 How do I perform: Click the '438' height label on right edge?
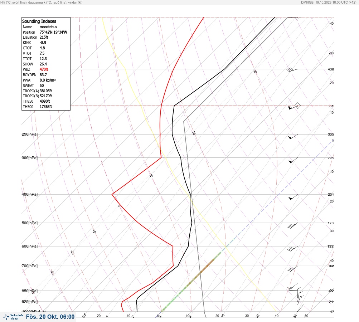coord(331,69)
